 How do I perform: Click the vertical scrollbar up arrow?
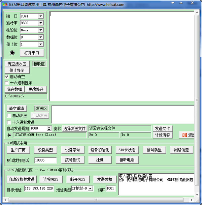click(x=197, y=12)
